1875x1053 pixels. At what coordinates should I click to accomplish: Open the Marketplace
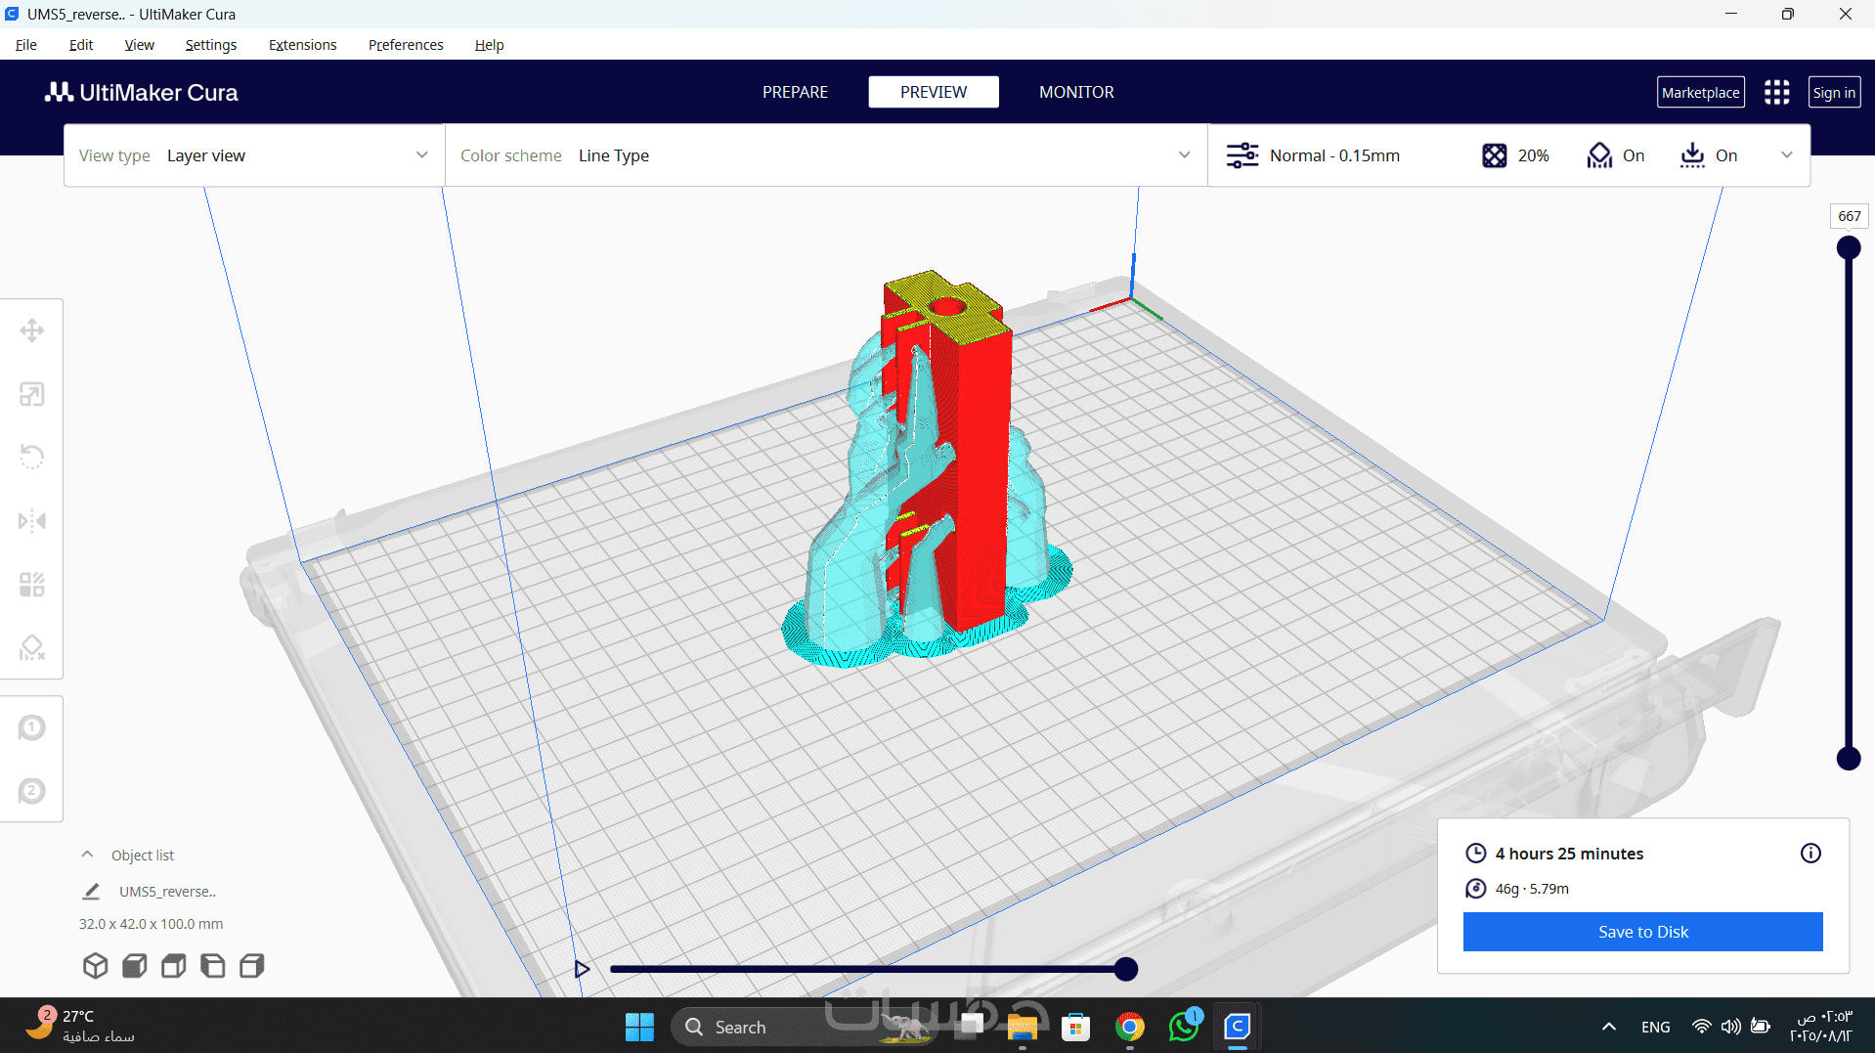[1701, 92]
